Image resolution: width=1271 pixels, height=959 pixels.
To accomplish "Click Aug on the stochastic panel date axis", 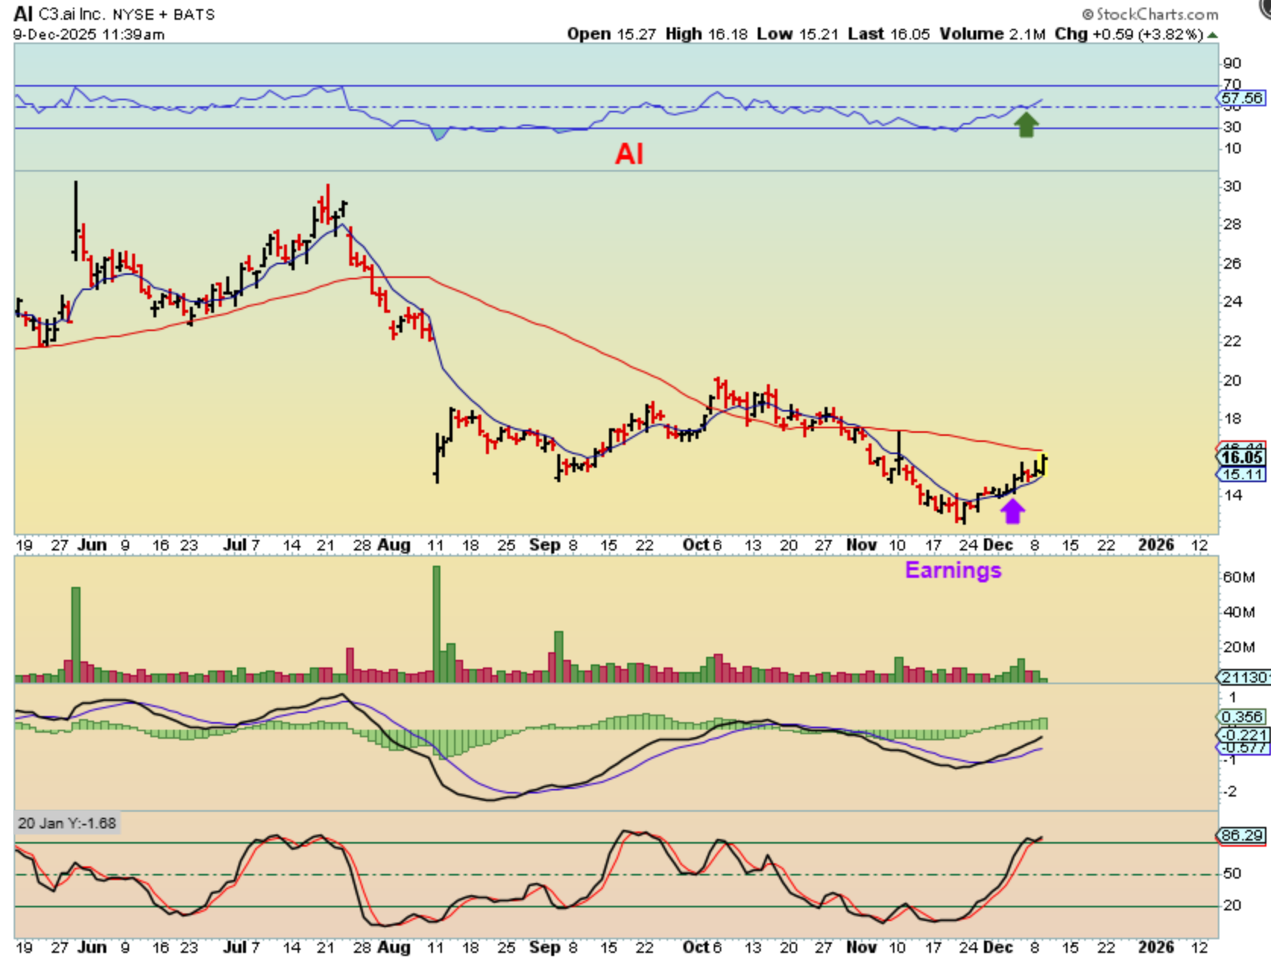I will click(x=394, y=948).
